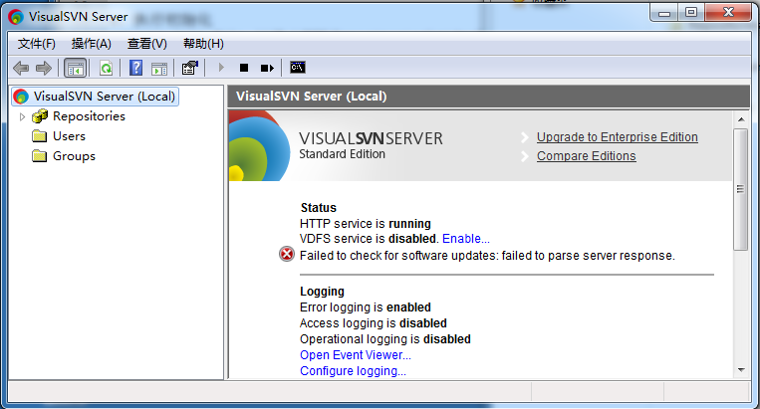Click the Stop service square icon

tap(244, 68)
